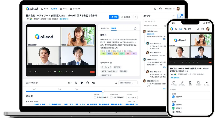Viewport: 215px width, 118px height.
Task: Tap the ライブラリ folder action on phone
Action: 199,83
